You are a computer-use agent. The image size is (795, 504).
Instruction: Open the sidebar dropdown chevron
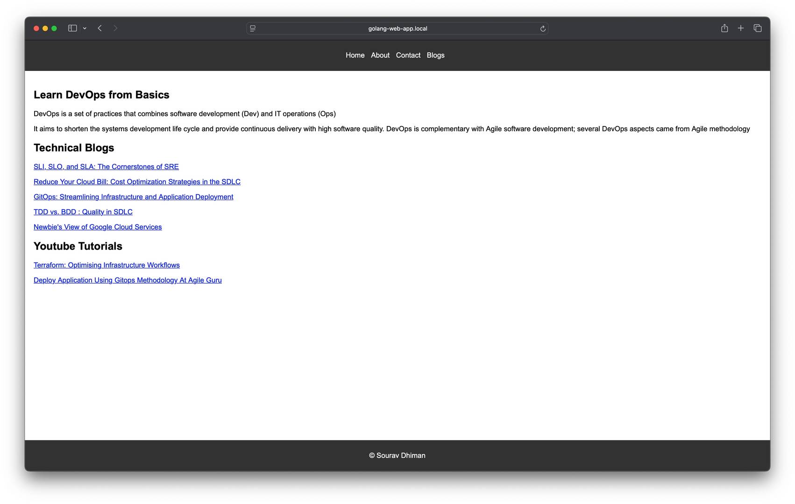point(85,28)
